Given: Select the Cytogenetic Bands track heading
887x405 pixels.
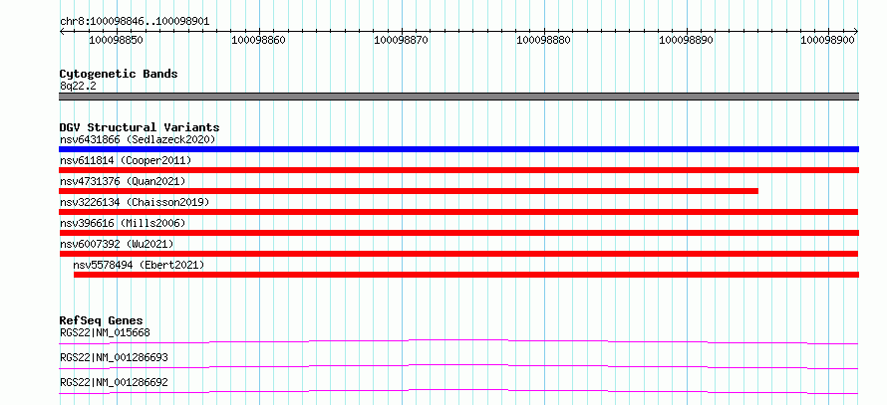Looking at the screenshot, I should tap(119, 74).
